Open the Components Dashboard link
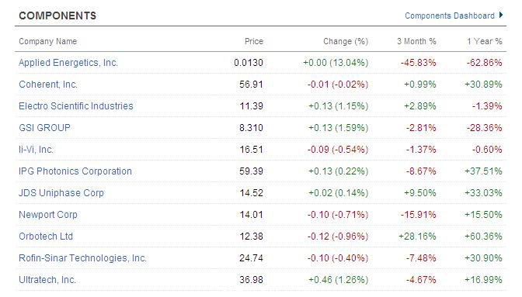Screen dimensions: 522x297 (x=450, y=16)
